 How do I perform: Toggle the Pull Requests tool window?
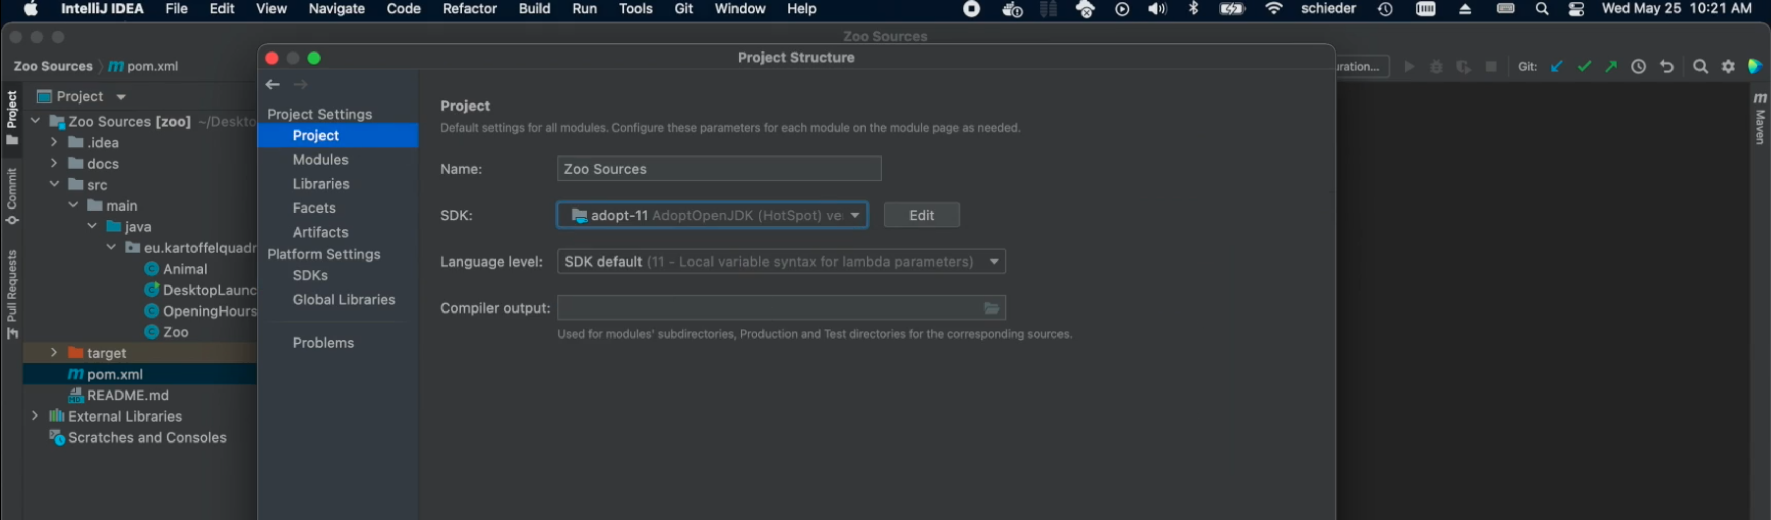12,294
